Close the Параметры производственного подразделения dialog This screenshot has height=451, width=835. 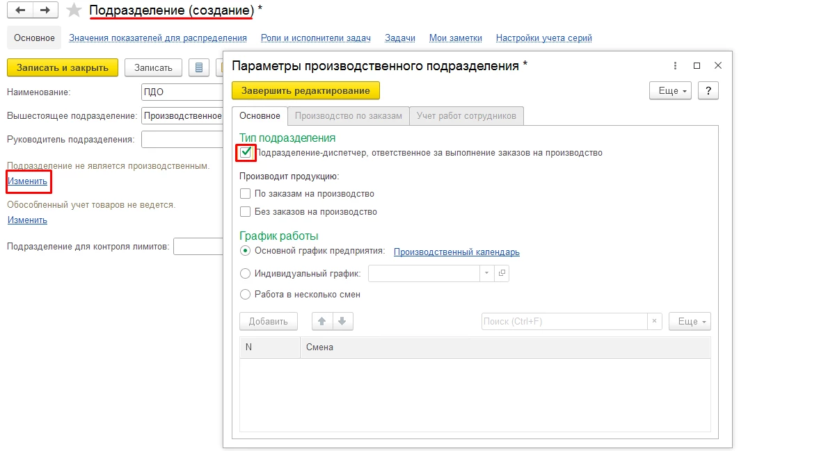[718, 65]
